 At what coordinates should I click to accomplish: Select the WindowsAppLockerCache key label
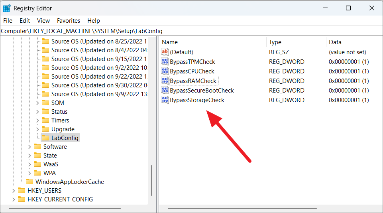tap(70, 182)
